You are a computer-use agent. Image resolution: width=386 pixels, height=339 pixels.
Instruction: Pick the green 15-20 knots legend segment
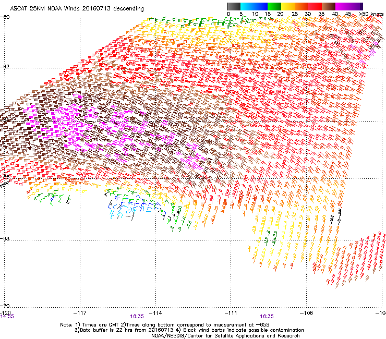[274, 6]
